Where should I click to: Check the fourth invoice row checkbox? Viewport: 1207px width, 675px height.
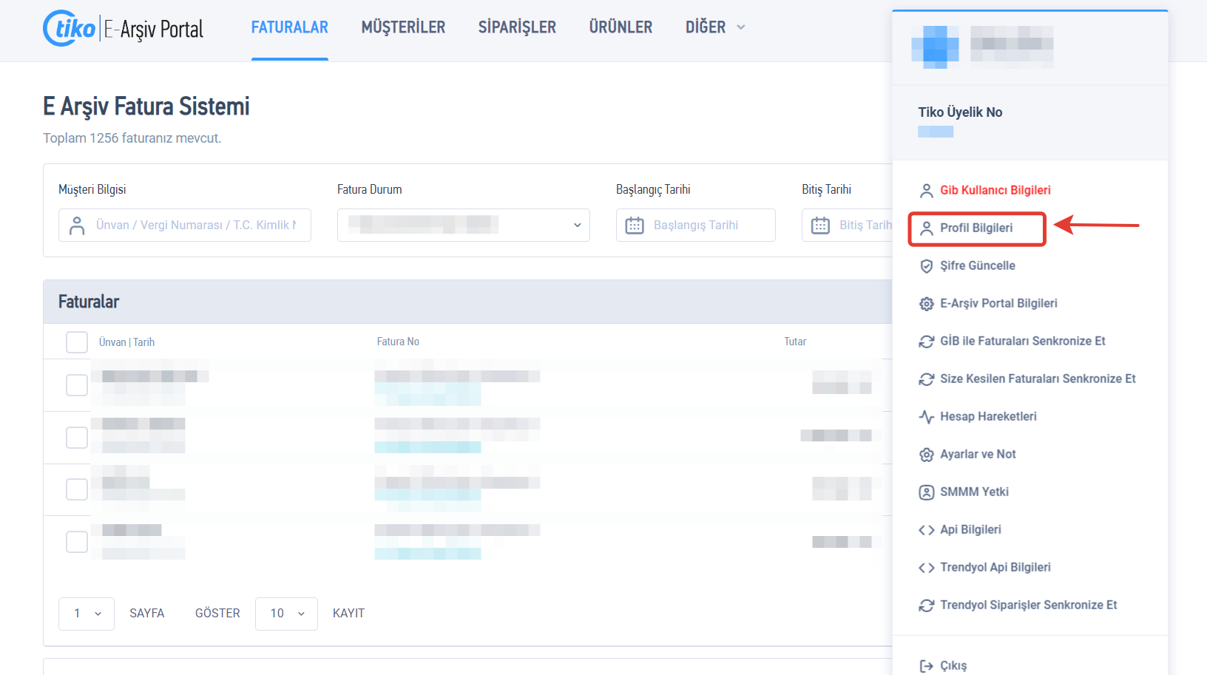pyautogui.click(x=77, y=542)
